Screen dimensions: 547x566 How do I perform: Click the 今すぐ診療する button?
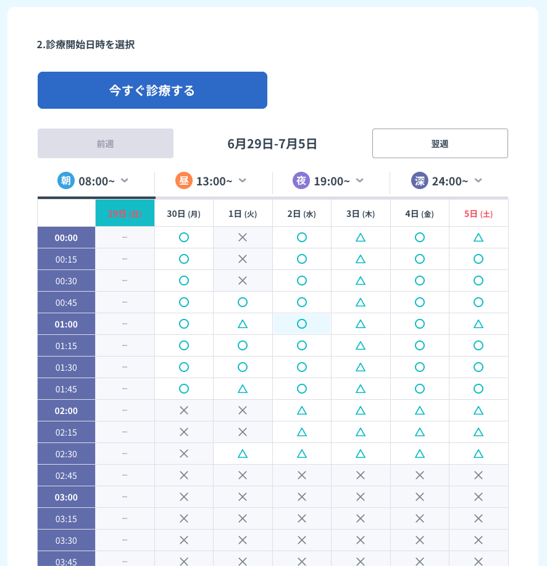152,90
